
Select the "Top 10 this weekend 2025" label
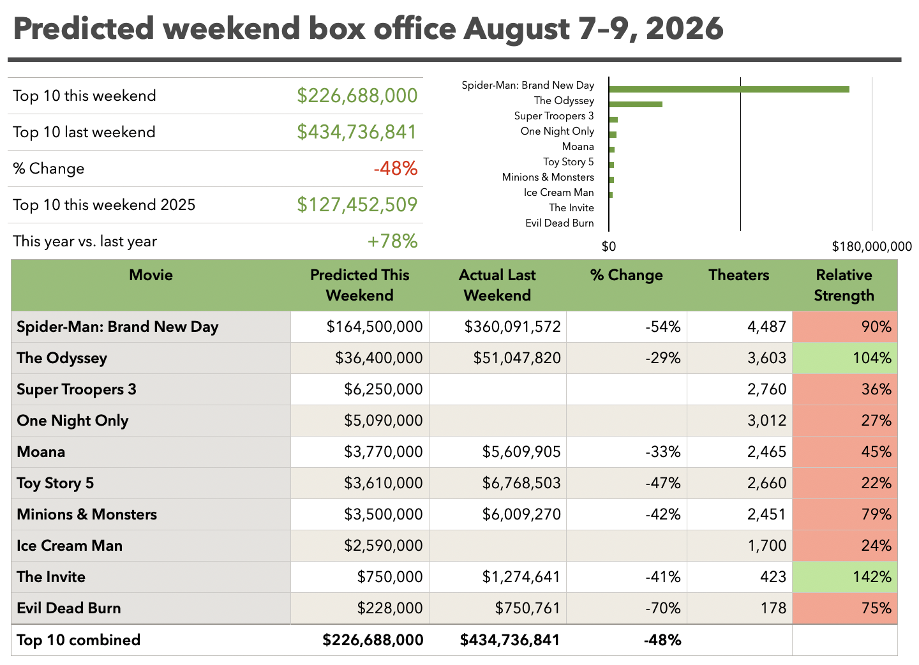[104, 205]
